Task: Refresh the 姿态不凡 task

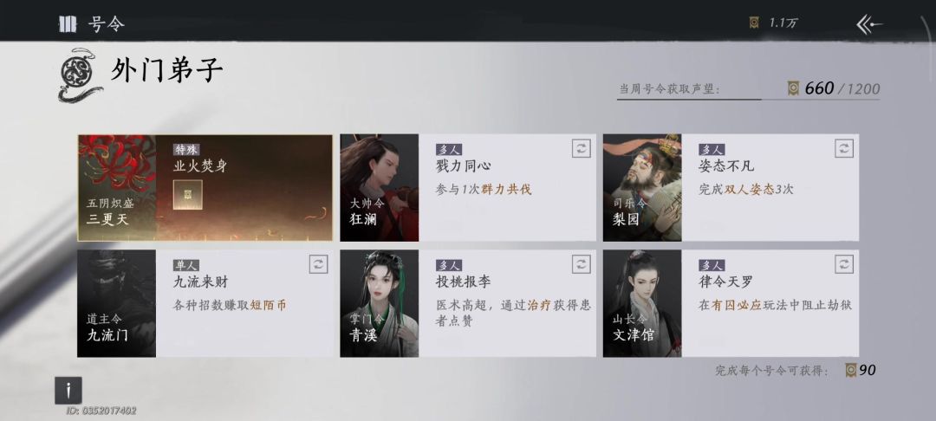Action: tap(843, 148)
